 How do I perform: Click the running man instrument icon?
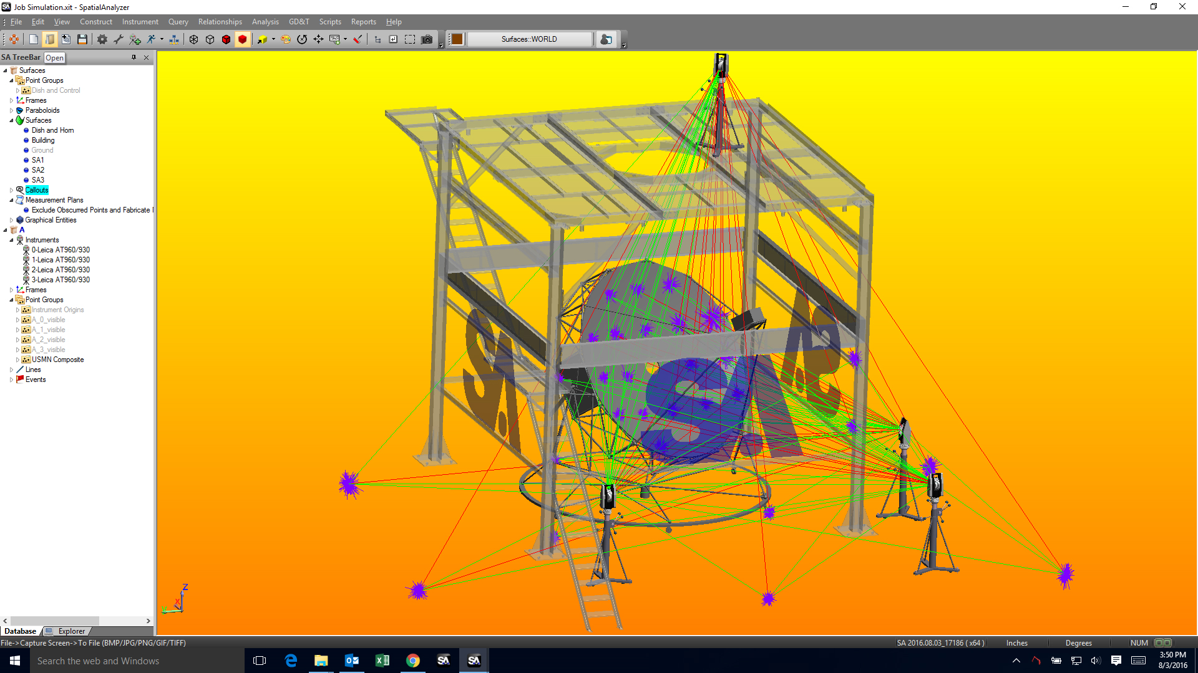151,39
